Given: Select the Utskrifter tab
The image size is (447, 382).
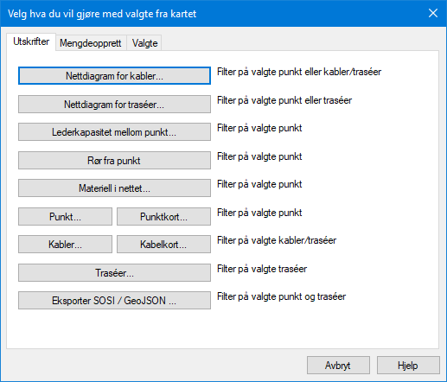Looking at the screenshot, I should [31, 41].
